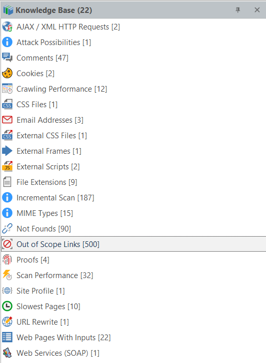Screen dimensions: 266x363
Task: Click the Slowest Pages clock icon
Action: click(7, 306)
